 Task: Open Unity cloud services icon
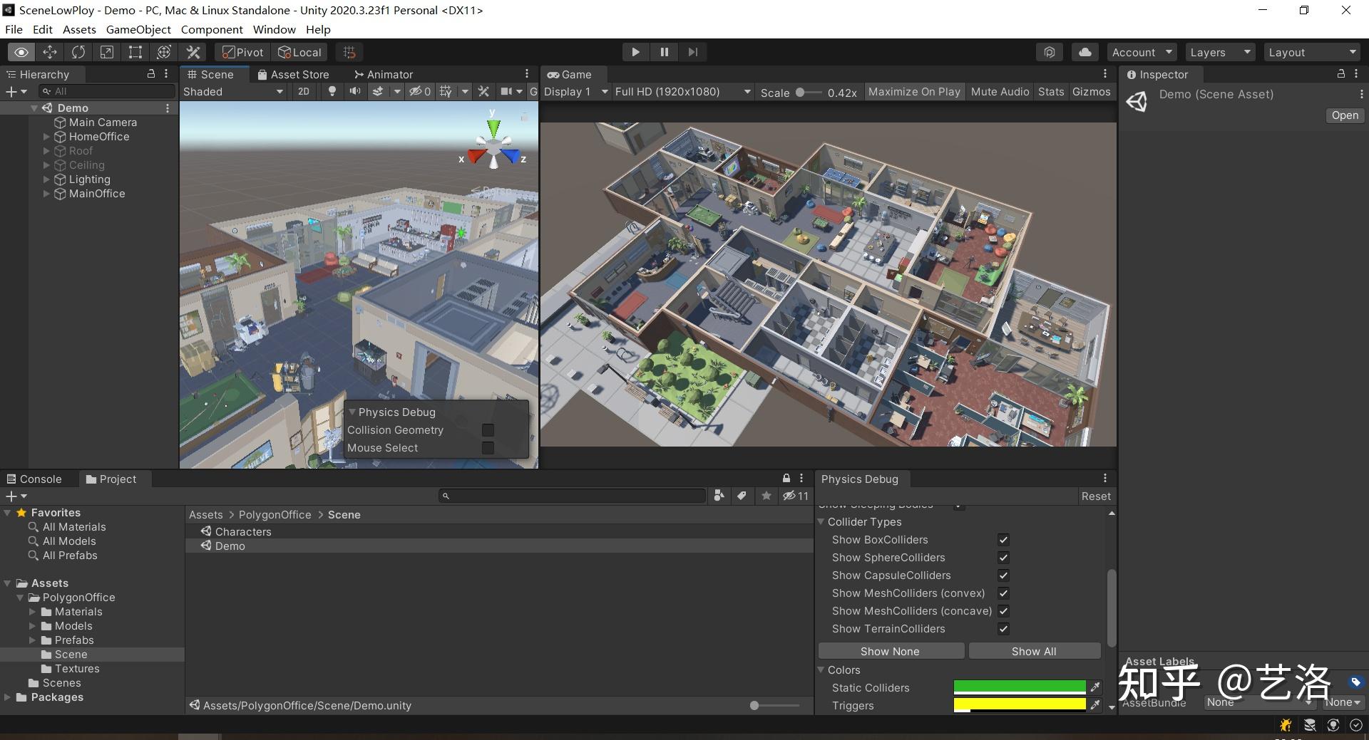(1085, 52)
